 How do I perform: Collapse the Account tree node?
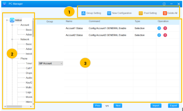pos(12,25)
